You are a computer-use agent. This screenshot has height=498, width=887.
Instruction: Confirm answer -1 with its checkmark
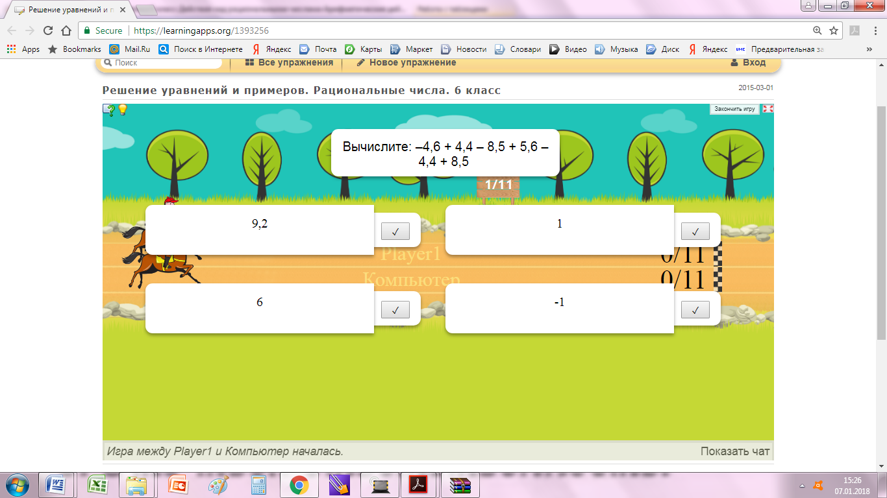tap(695, 310)
